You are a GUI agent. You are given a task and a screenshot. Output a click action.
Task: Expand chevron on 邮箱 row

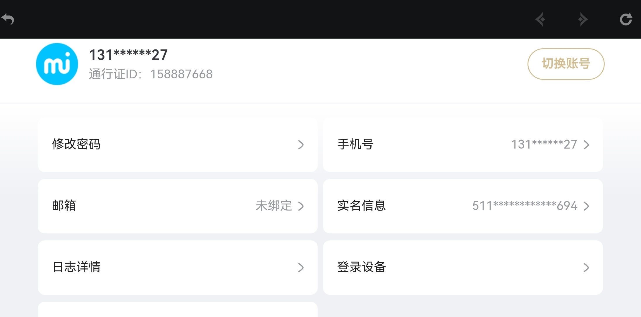[301, 206]
